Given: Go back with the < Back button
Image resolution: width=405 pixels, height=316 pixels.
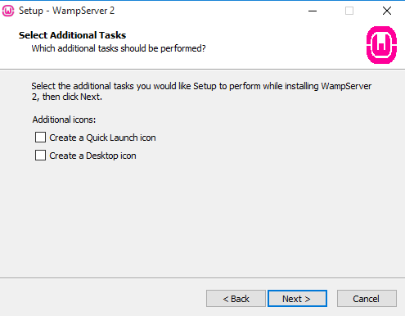Looking at the screenshot, I should (x=236, y=299).
